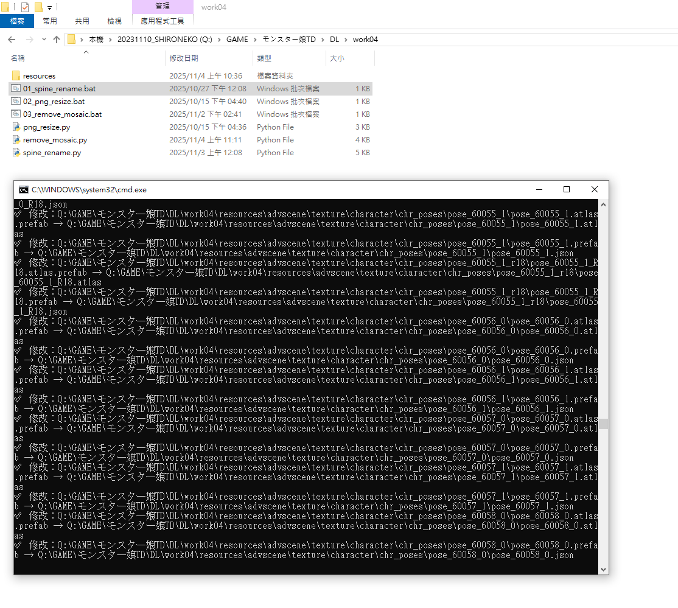Select the png_resize.py Python file icon

[x=16, y=127]
